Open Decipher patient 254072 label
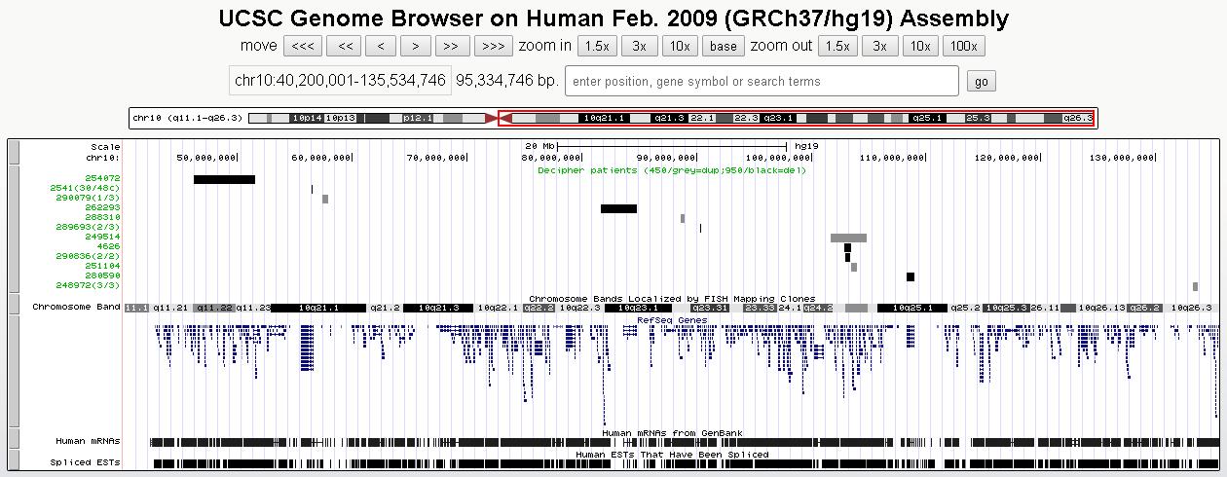1227x477 pixels. 102,178
